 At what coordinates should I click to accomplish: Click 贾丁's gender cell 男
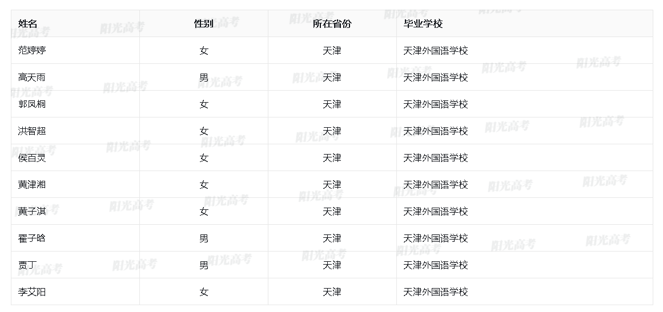(204, 265)
